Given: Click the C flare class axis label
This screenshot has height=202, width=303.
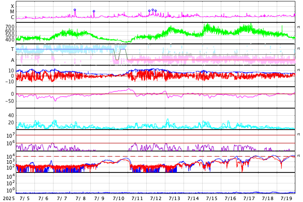Looking at the screenshot, I should click(12, 17).
